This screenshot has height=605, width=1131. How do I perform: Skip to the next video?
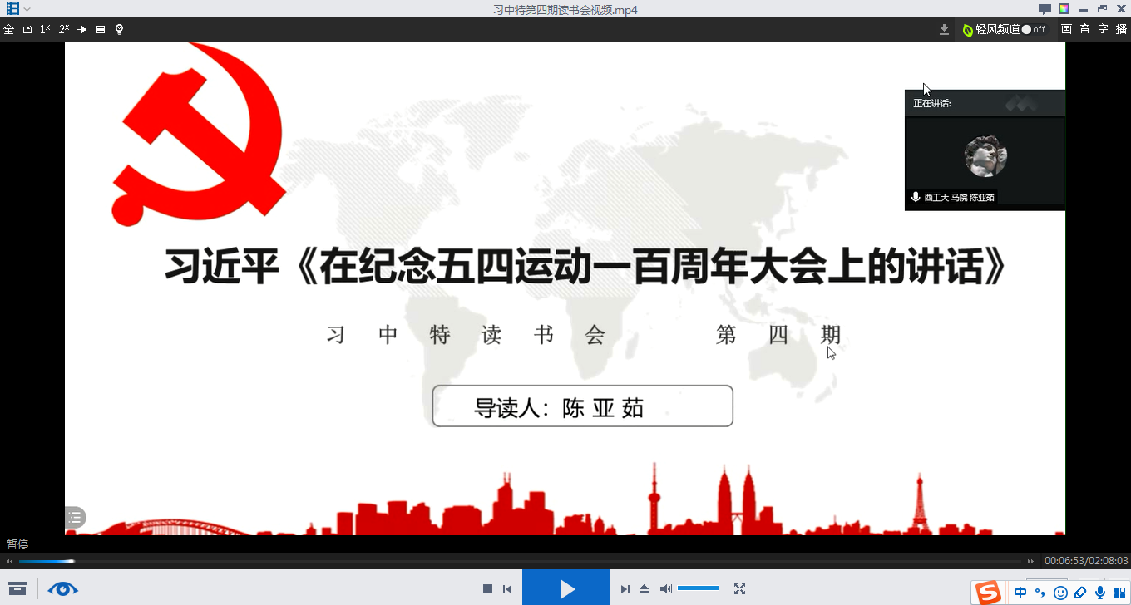[625, 589]
